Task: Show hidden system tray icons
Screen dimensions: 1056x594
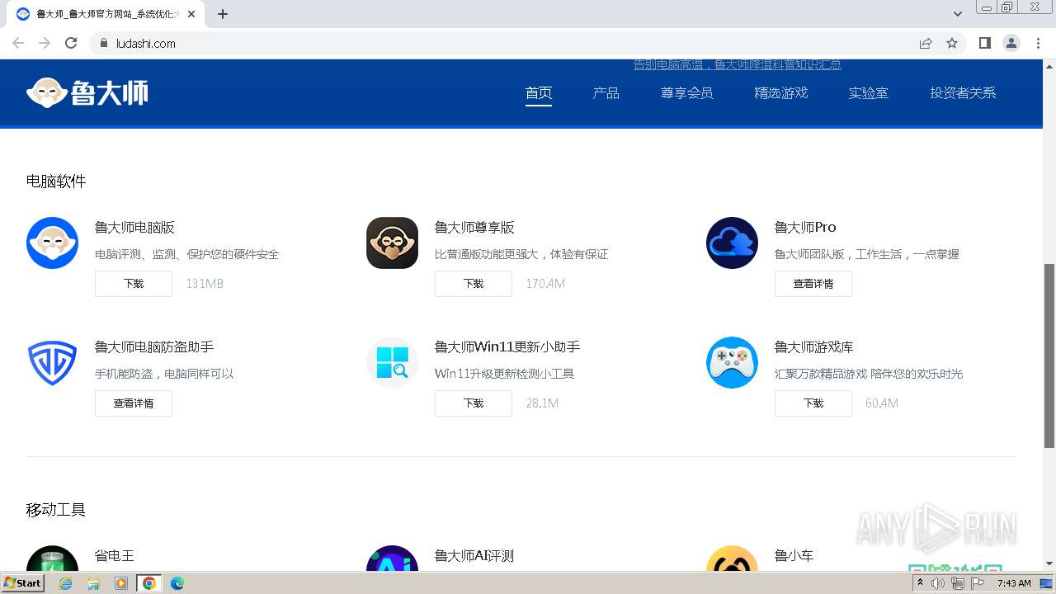Action: 920,582
